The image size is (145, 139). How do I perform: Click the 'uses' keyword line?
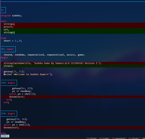[4, 21]
